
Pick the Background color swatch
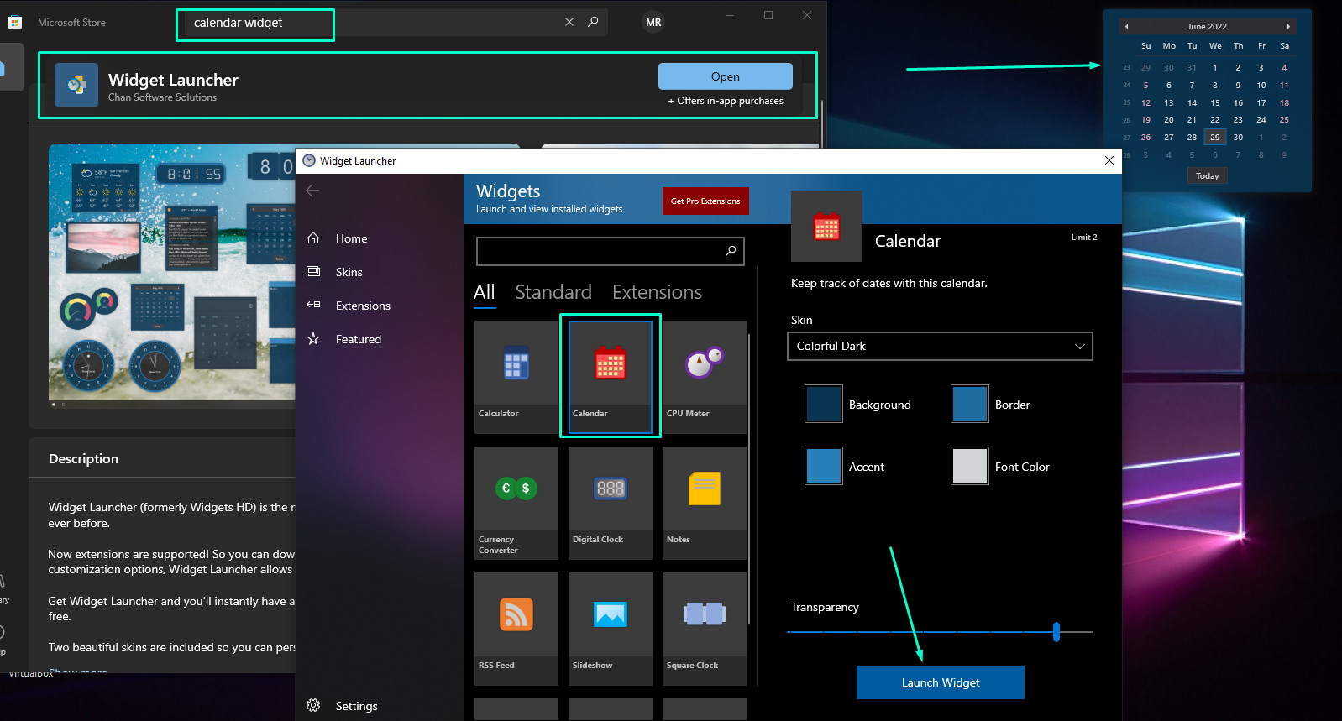point(824,404)
